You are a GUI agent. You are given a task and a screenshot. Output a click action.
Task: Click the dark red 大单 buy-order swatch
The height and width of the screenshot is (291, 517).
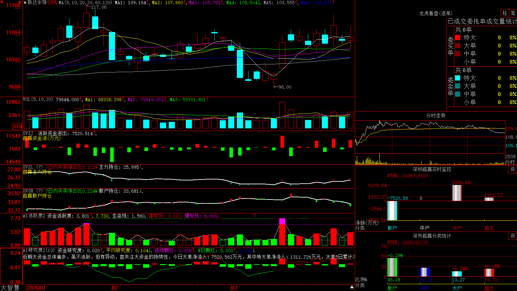tap(458, 46)
